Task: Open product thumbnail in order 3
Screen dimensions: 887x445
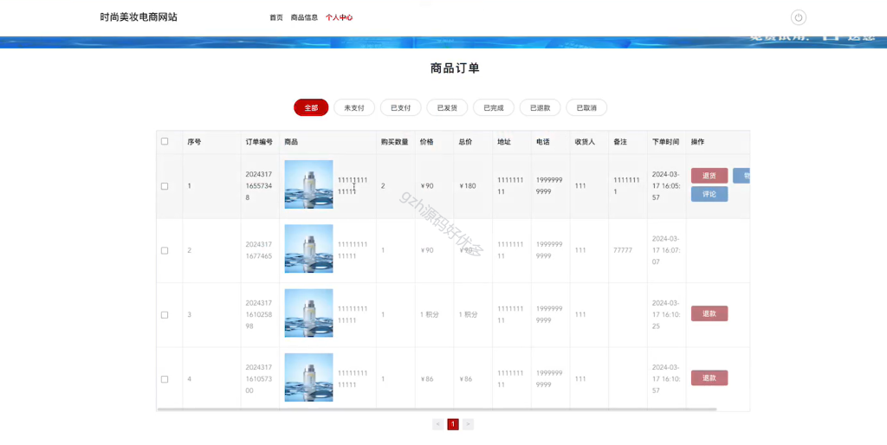Action: pyautogui.click(x=309, y=313)
